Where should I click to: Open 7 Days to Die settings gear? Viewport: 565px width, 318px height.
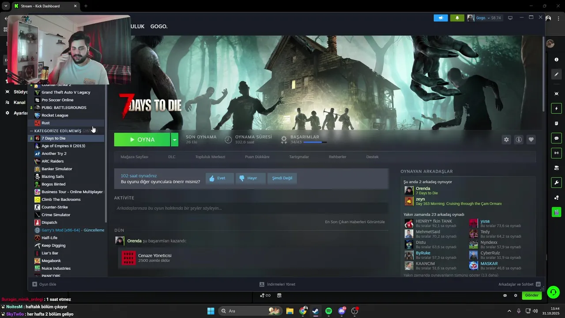click(x=506, y=140)
